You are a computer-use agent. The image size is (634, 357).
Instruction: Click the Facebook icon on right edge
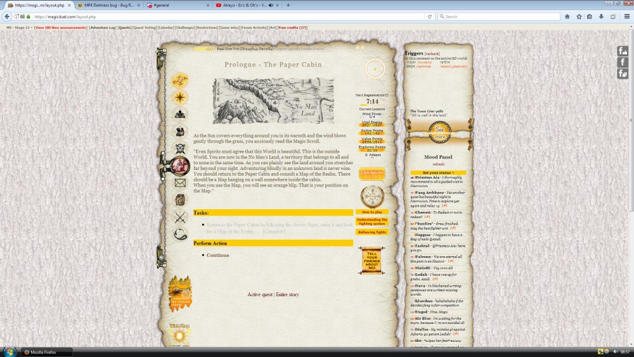pos(623,62)
